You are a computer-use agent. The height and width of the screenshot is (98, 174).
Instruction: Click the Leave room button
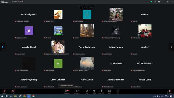point(170,92)
